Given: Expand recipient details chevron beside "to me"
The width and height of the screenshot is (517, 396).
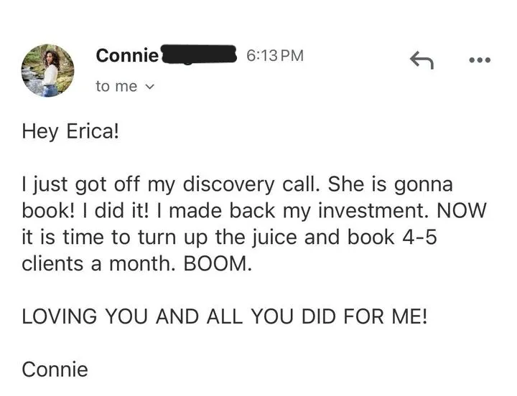Looking at the screenshot, I should [149, 86].
